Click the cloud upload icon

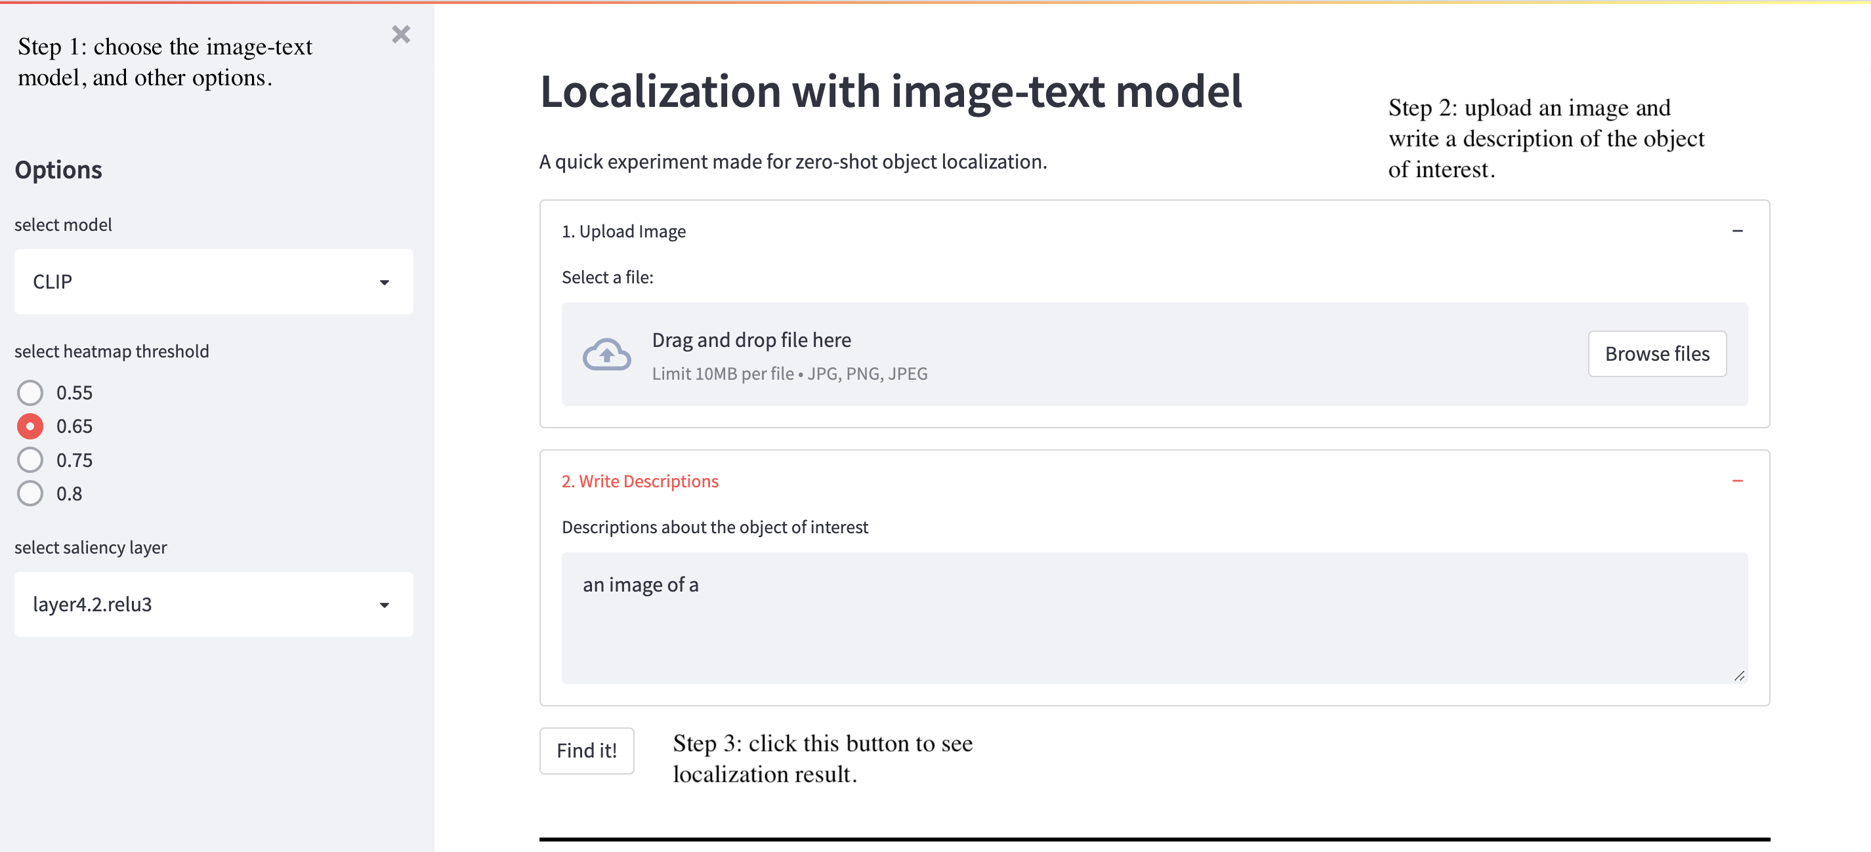pos(606,354)
